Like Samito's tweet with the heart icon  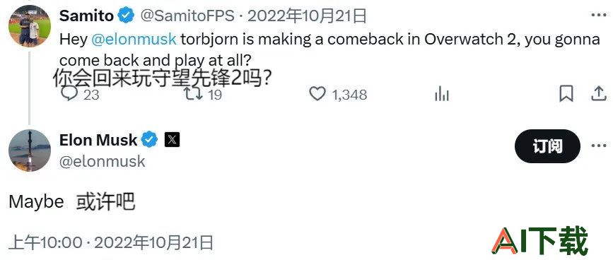(x=317, y=94)
